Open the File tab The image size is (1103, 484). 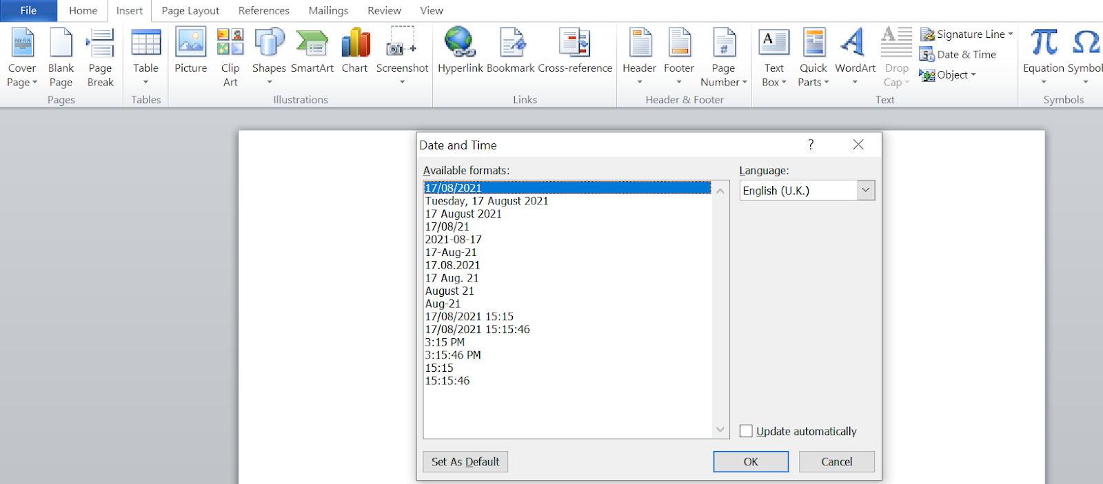pyautogui.click(x=28, y=10)
